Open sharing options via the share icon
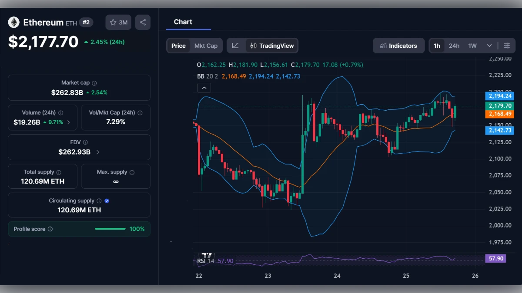The width and height of the screenshot is (522, 293). point(143,22)
